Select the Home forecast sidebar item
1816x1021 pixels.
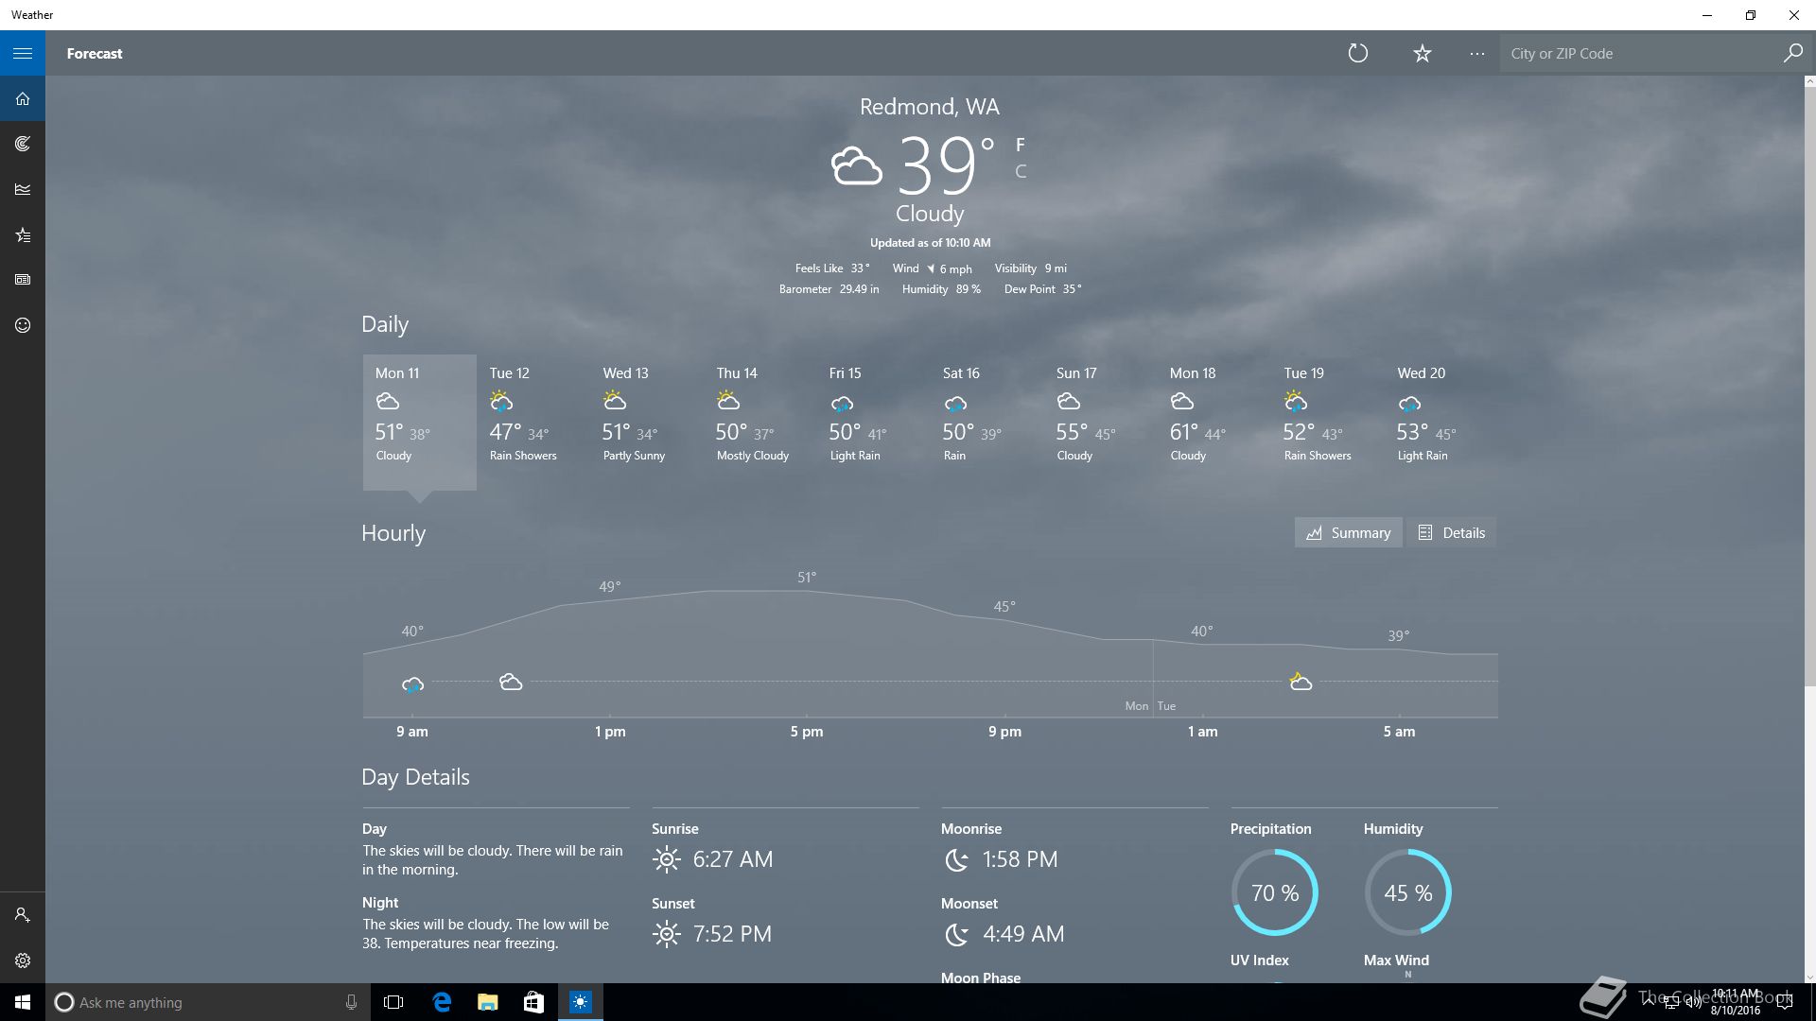23,98
